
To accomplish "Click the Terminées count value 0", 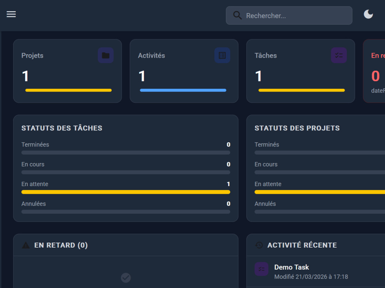I will pyautogui.click(x=228, y=145).
